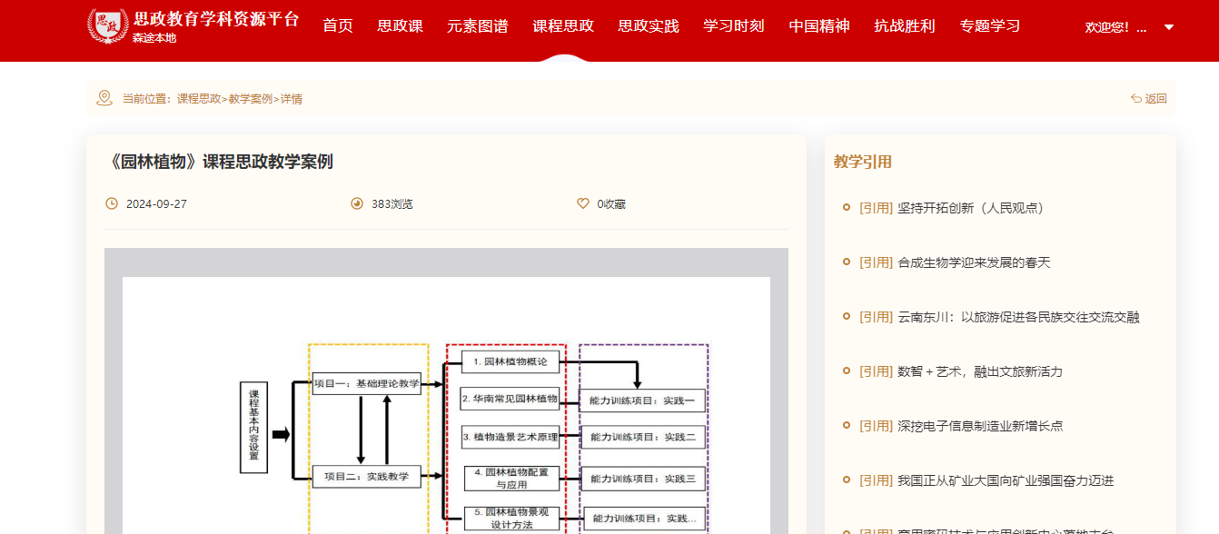This screenshot has width=1219, height=534.
Task: Select the 元素图谱 menu item
Action: pyautogui.click(x=478, y=25)
